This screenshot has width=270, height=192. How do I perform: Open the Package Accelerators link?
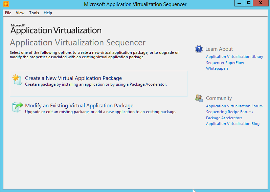coord(224,118)
